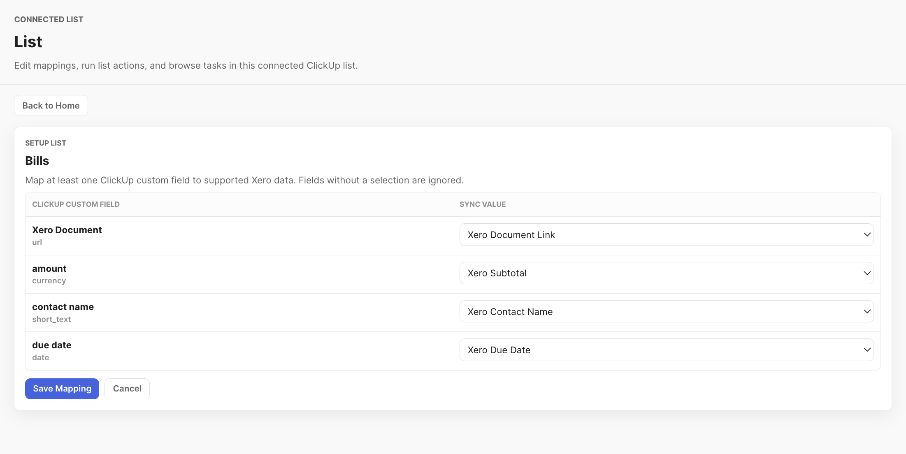Click the date field type label
Image resolution: width=906 pixels, height=454 pixels.
pyautogui.click(x=41, y=357)
